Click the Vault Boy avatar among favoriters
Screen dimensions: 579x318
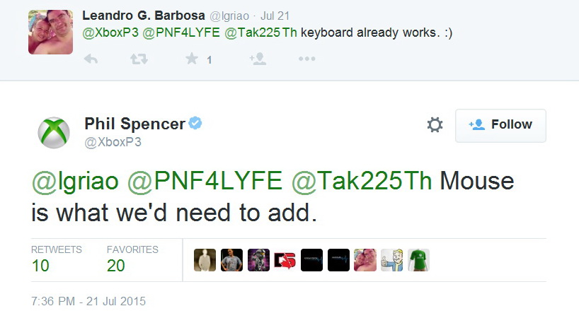(392, 260)
